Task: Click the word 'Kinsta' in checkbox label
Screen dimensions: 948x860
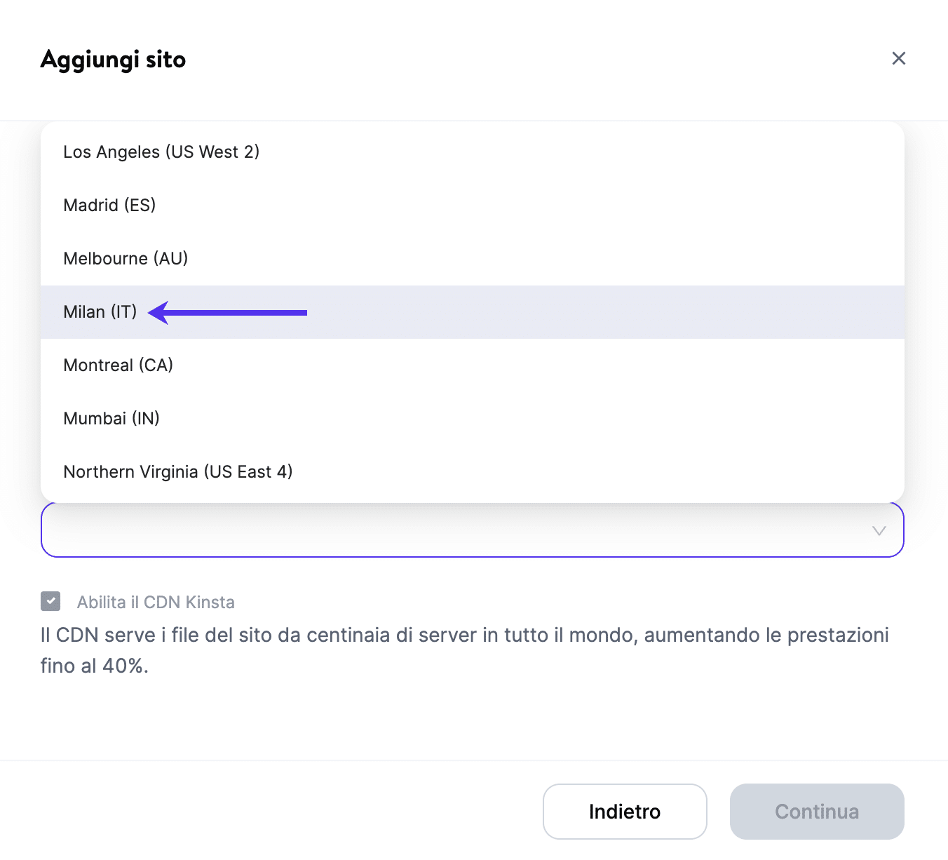Action: [210, 603]
